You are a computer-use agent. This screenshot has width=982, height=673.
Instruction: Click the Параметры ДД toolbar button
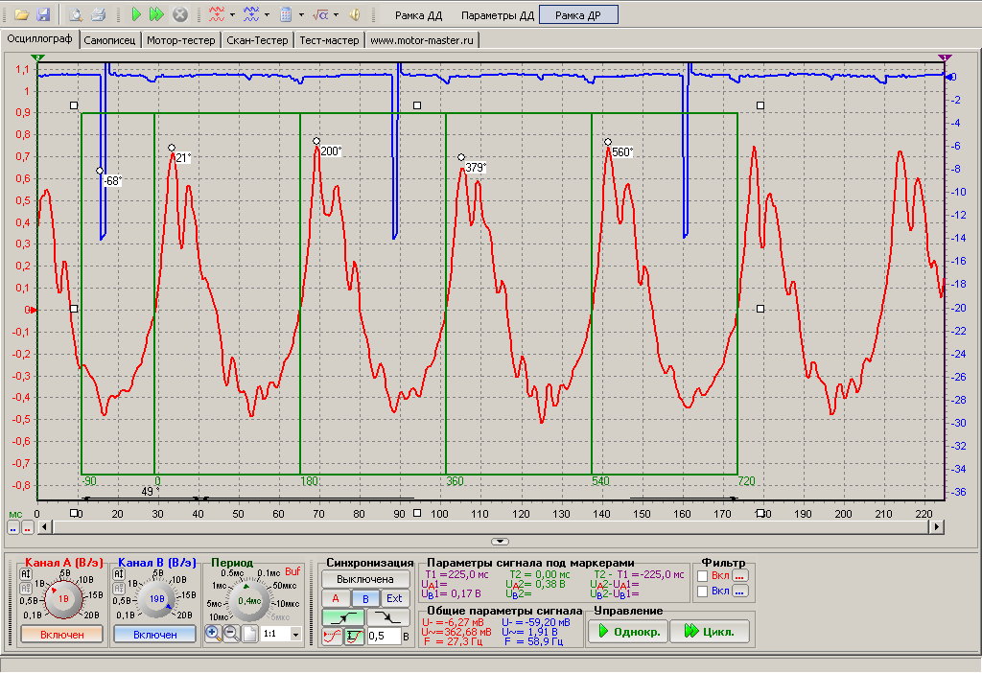pyautogui.click(x=498, y=15)
